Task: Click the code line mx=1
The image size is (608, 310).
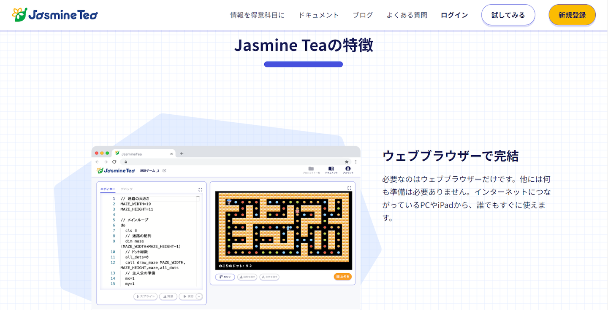Action: (x=130, y=278)
